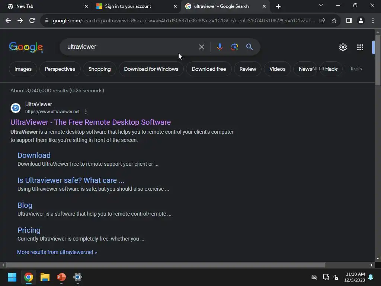
Task: Click UltraViewer site favicon
Action: pyautogui.click(x=16, y=108)
